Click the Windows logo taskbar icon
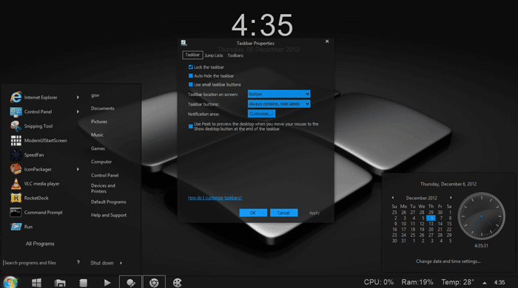The height and width of the screenshot is (288, 518). coord(36,283)
